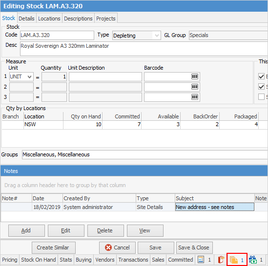268x266 pixels.
Task: Open the red catalogue book icon tab
Action: [x=221, y=260]
